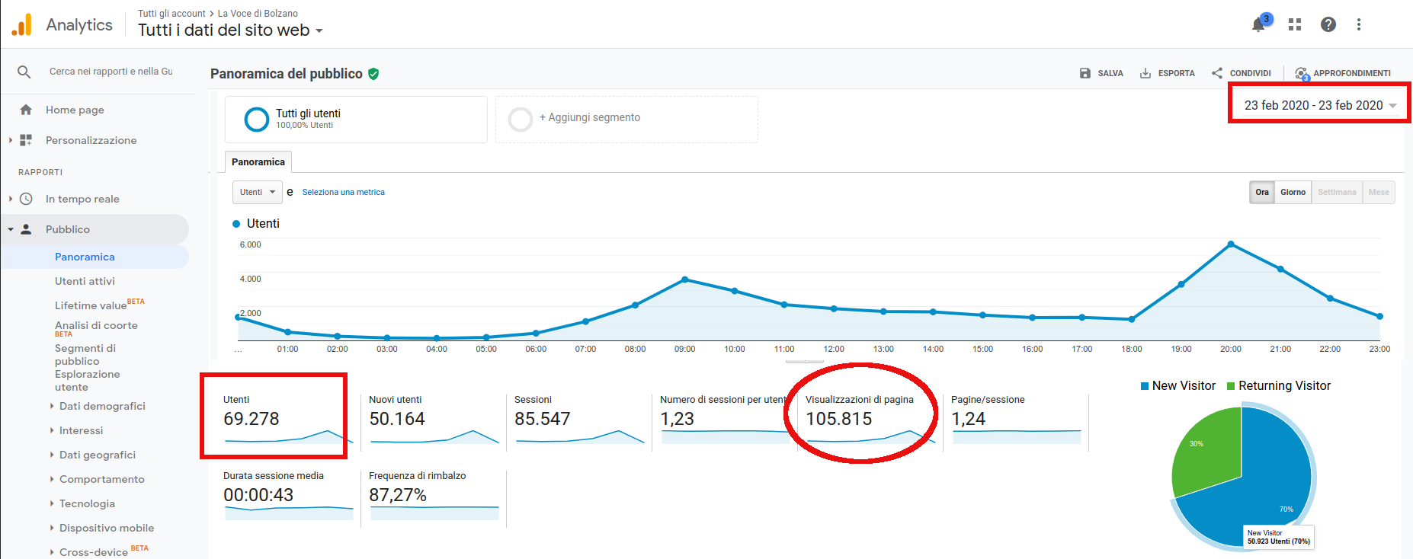This screenshot has height=559, width=1413.
Task: Open the Utenti metric dropdown
Action: (x=257, y=192)
